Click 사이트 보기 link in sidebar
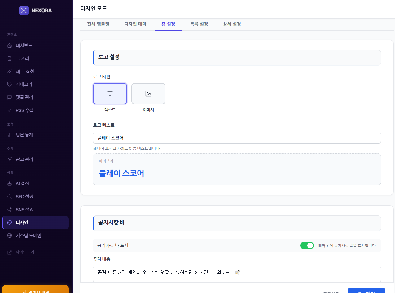 [x=25, y=252]
